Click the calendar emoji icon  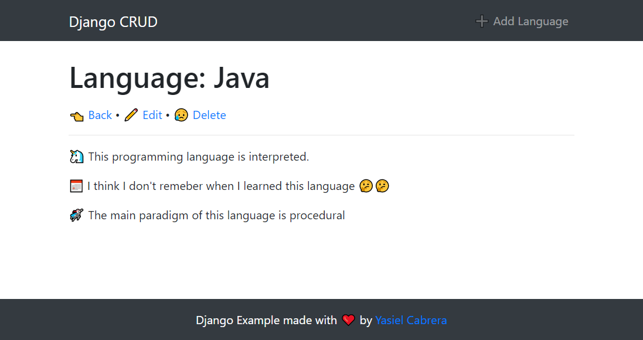point(76,186)
